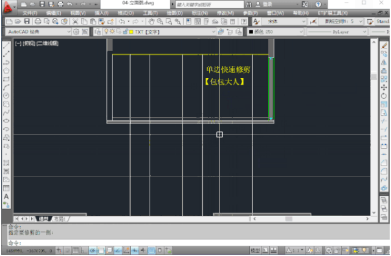Open the 文件(F) menu

coord(30,13)
